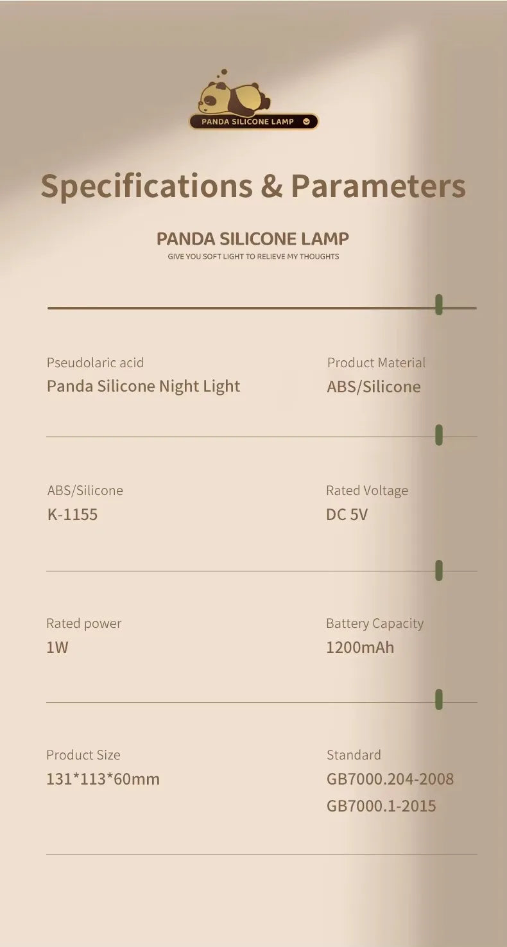
Task: Click the green marker below the Product Material row
Action: click(x=439, y=435)
